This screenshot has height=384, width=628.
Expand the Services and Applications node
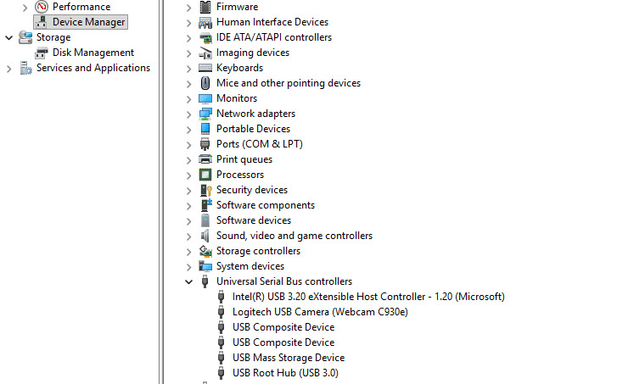(x=8, y=69)
